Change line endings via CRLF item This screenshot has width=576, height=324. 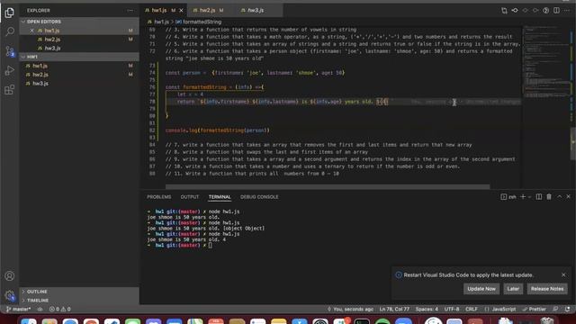(472, 310)
